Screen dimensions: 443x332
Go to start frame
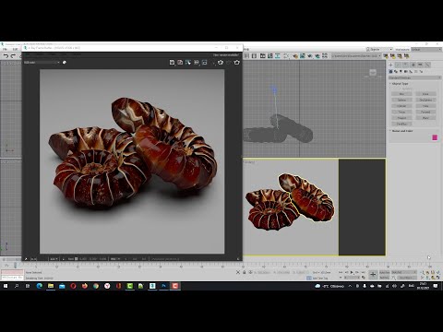click(341, 272)
